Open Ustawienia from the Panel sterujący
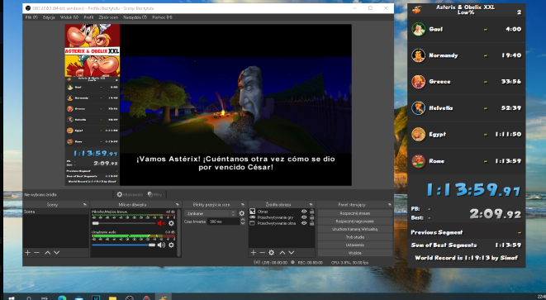The height and width of the screenshot is (300, 546). (355, 245)
